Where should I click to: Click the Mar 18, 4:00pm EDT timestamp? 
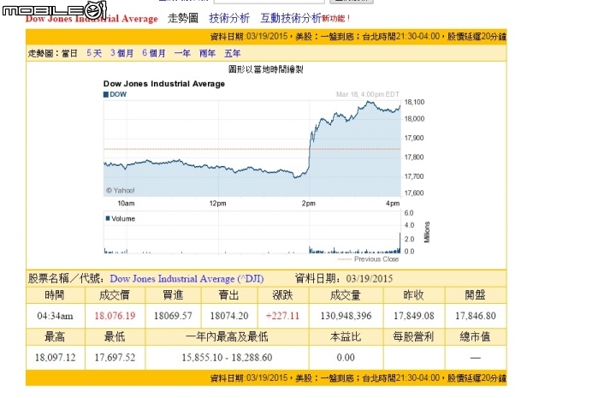click(x=368, y=94)
